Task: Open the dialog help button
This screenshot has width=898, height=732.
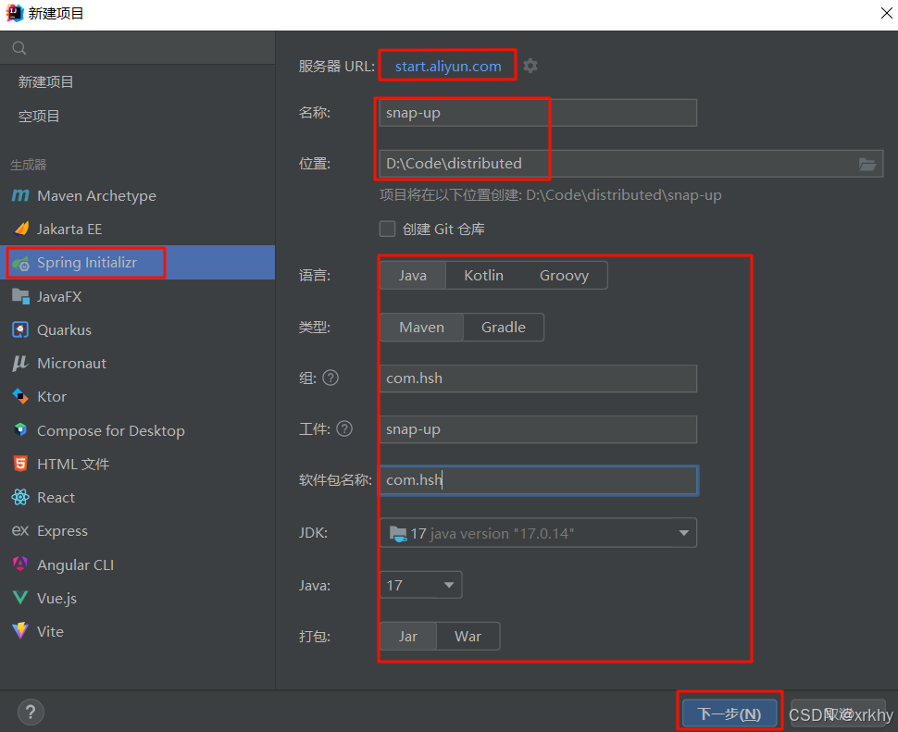Action: point(31,712)
